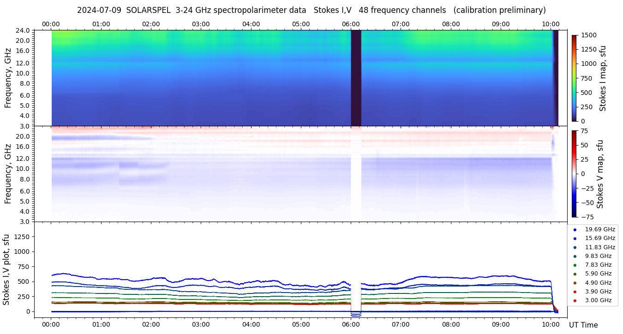623x334 pixels.
Task: Click the Stokes V map colorbar
Action: tap(574, 174)
